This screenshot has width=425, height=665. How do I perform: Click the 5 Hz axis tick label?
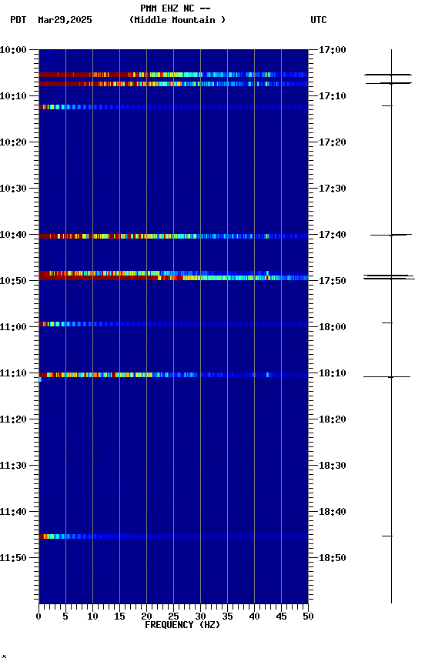[65, 617]
